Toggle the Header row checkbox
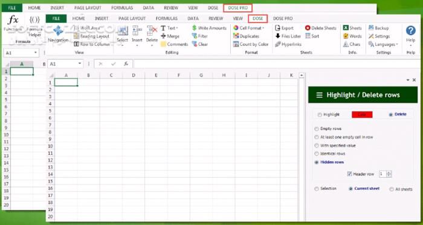The height and width of the screenshot is (225, 423). (x=350, y=174)
